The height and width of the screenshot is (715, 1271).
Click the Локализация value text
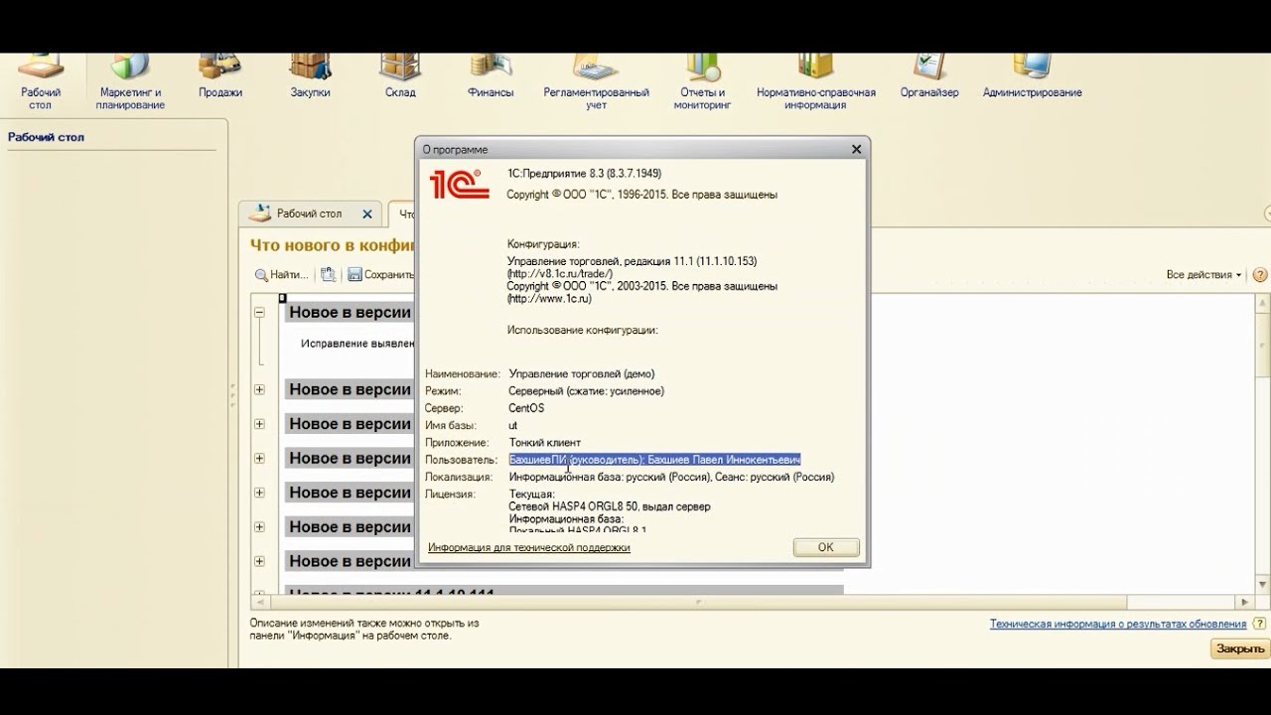click(671, 477)
